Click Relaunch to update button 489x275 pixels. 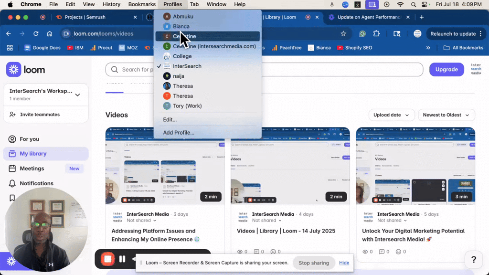click(x=453, y=34)
